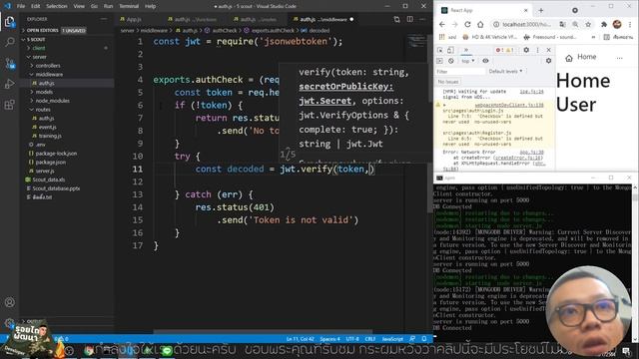Screen dimensions: 639x359
Task: Click the Home link on the React page
Action: click(581, 58)
